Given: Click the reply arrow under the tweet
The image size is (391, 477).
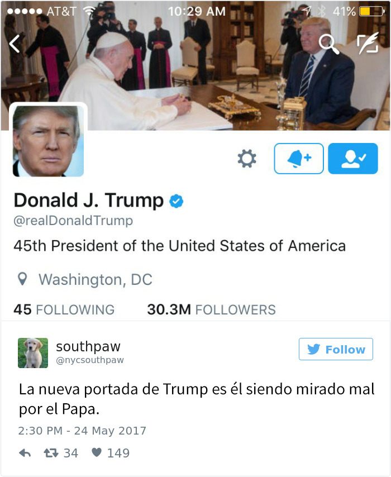Looking at the screenshot, I should 25,454.
